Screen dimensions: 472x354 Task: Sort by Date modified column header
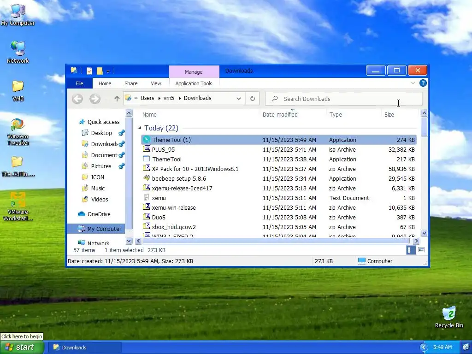[x=280, y=114]
